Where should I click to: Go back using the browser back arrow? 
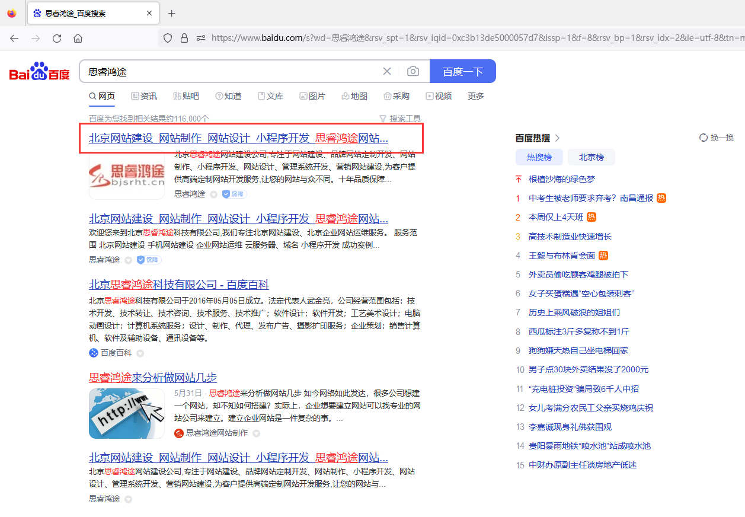[14, 37]
